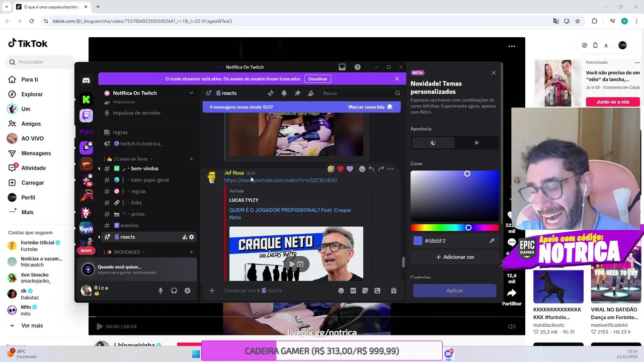Dismiss streamer mode banner
Image resolution: width=644 pixels, height=362 pixels.
coord(397,79)
